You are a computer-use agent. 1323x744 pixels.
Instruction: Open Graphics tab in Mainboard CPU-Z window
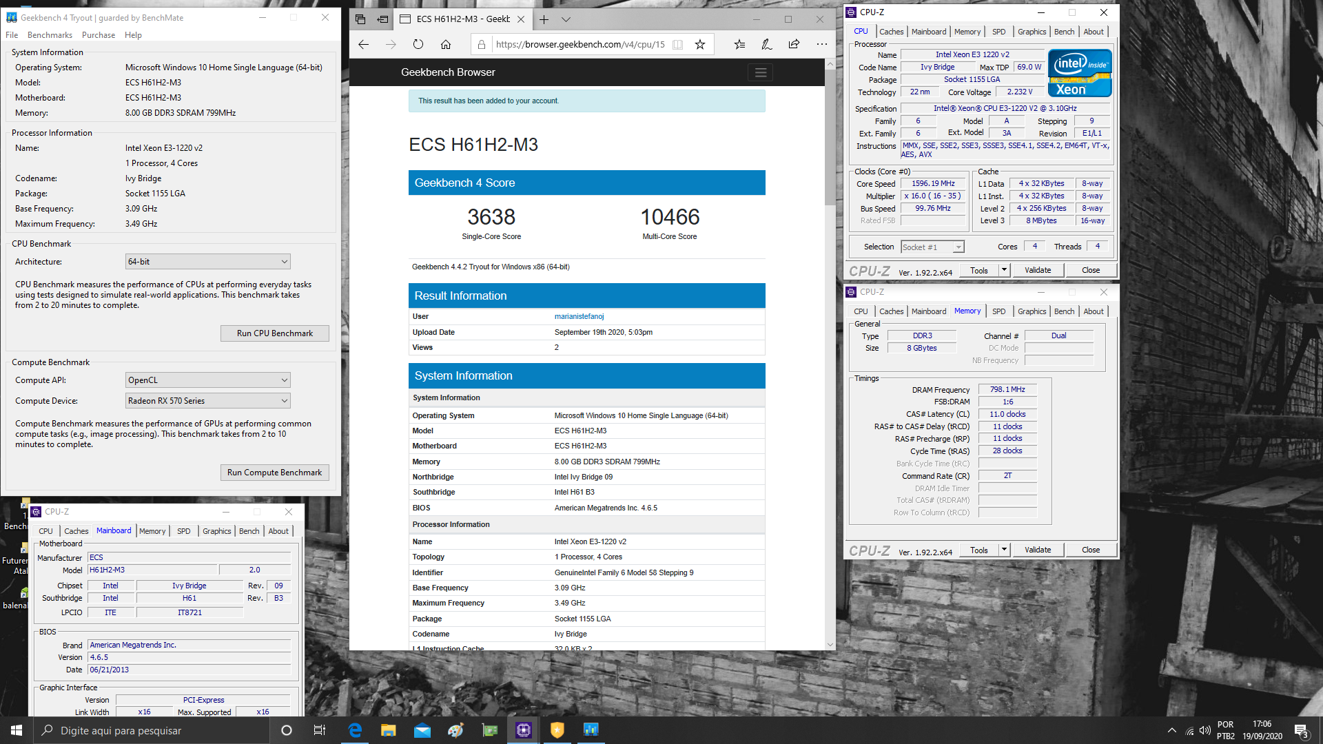pyautogui.click(x=216, y=531)
